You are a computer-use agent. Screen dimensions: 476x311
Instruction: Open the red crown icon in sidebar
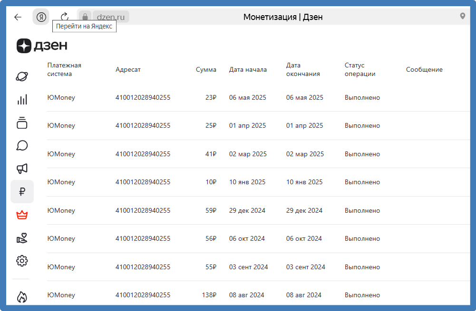22,215
